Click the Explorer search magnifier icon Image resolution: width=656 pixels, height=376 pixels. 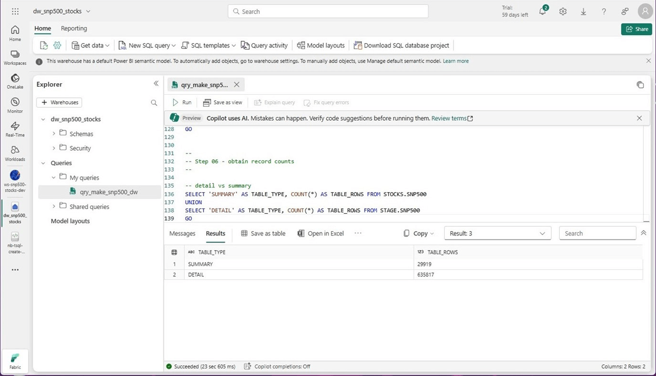pyautogui.click(x=154, y=102)
